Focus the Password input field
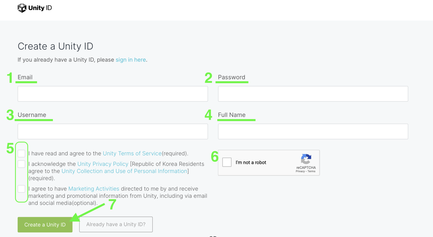 [313, 94]
